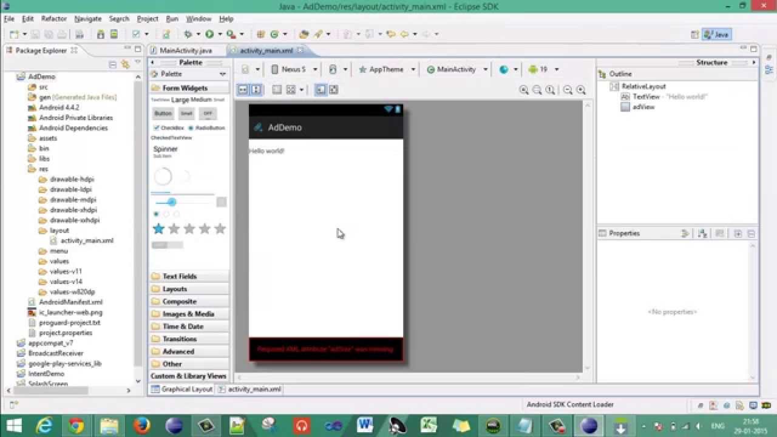Toggle the Switch widget in the palette
The width and height of the screenshot is (777, 437).
coord(167,245)
